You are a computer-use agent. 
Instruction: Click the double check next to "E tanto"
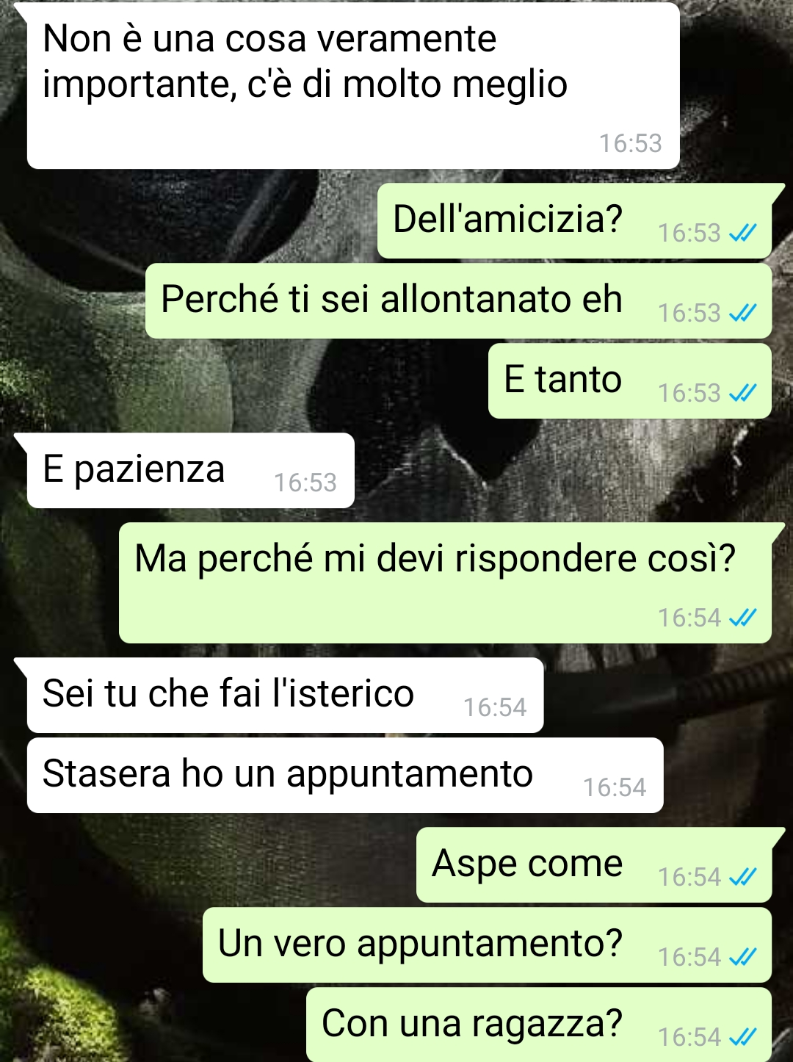pyautogui.click(x=742, y=394)
